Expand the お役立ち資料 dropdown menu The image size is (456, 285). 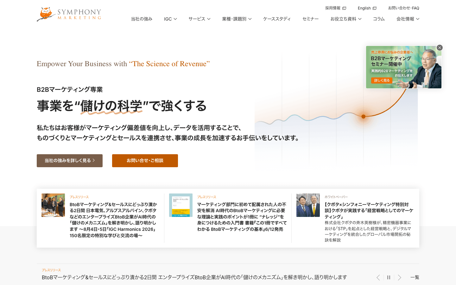[346, 19]
